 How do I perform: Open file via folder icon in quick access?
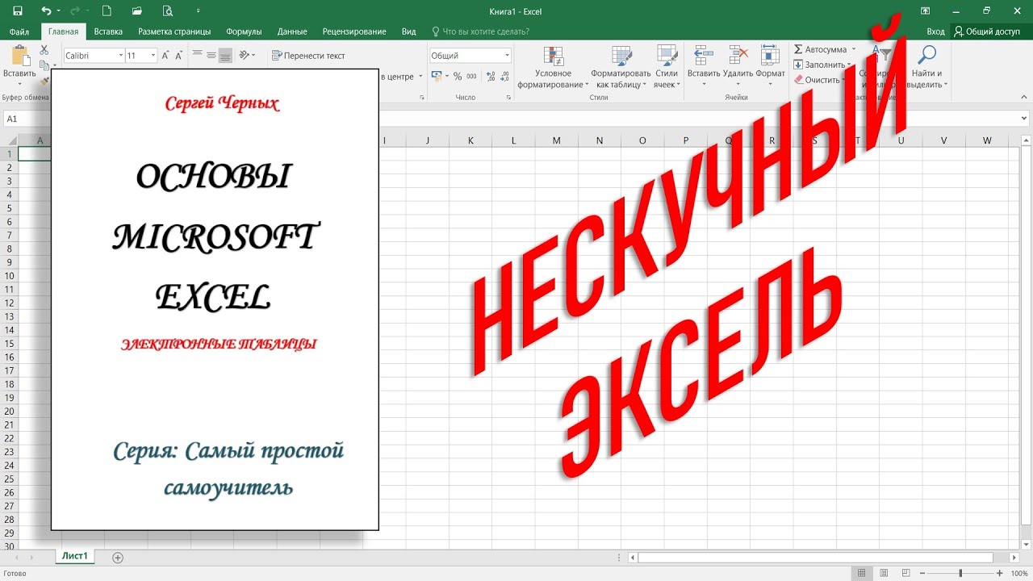click(138, 11)
